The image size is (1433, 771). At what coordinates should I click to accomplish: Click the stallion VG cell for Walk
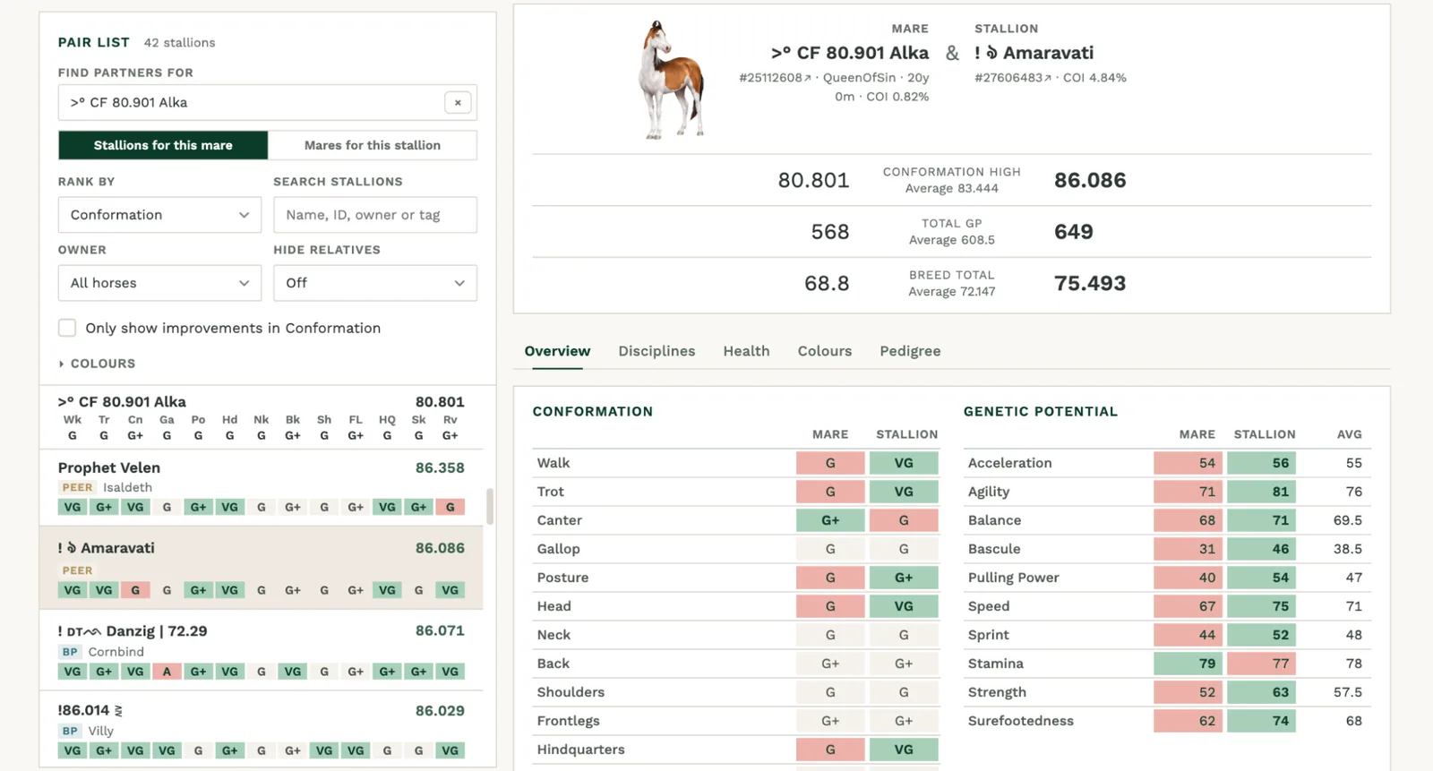(904, 463)
